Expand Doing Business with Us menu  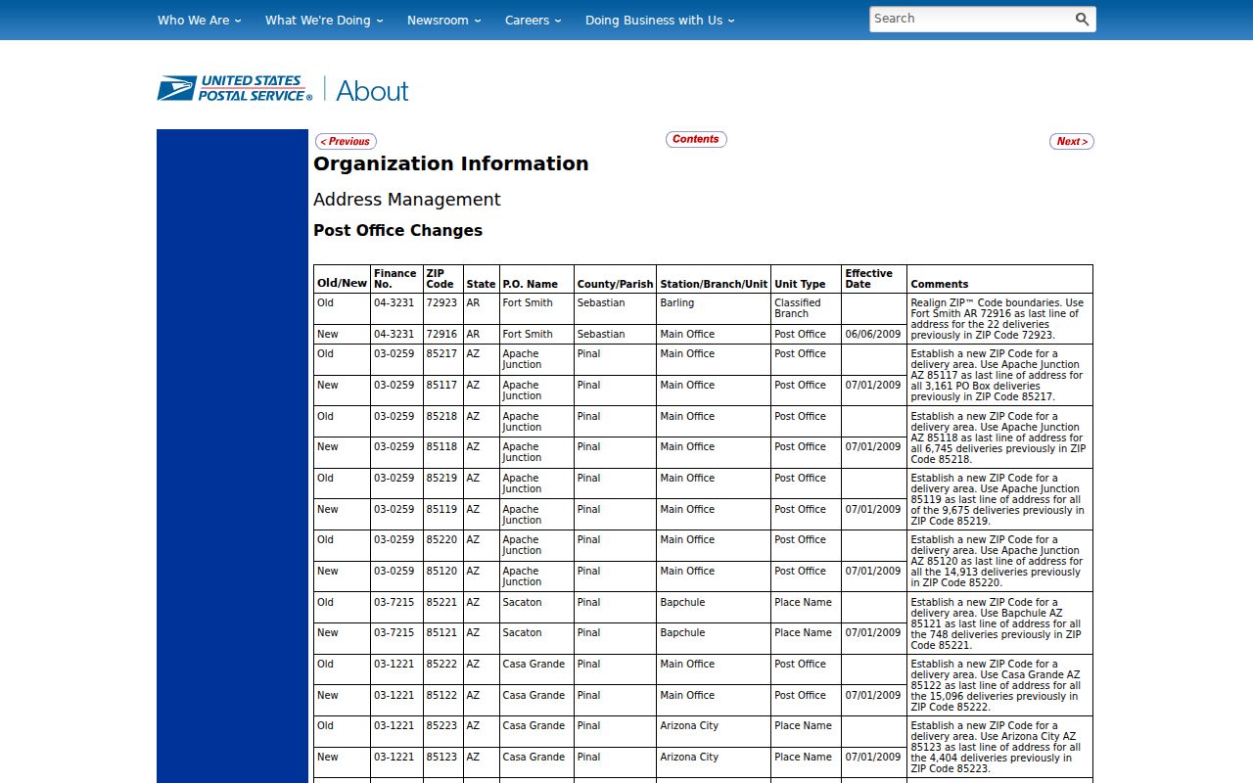pyautogui.click(x=660, y=20)
